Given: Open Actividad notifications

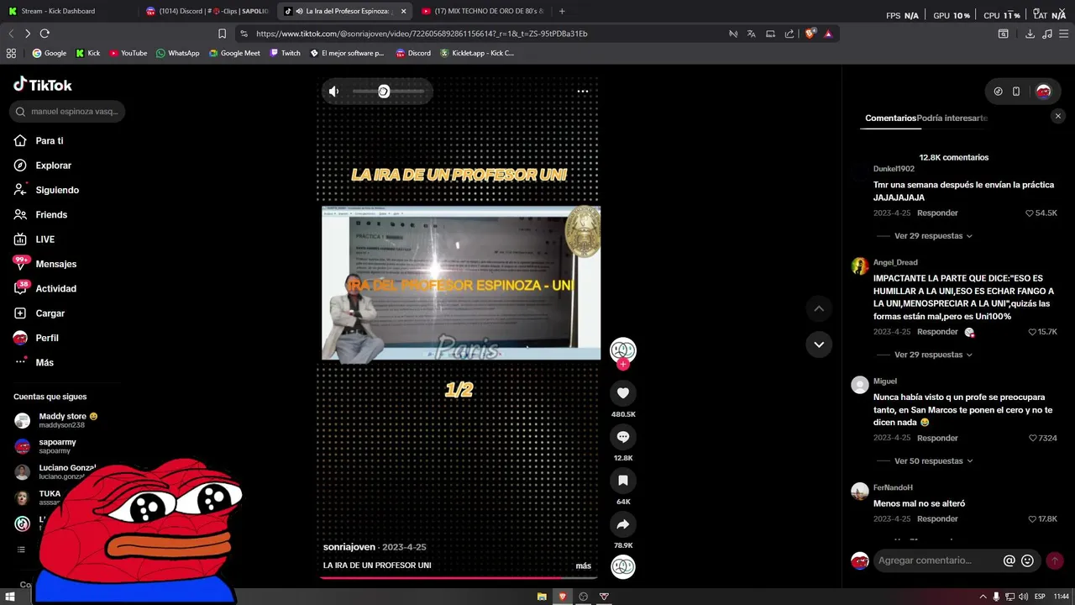Looking at the screenshot, I should click(x=55, y=289).
